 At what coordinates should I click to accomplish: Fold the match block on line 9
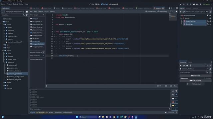click(x=55, y=34)
